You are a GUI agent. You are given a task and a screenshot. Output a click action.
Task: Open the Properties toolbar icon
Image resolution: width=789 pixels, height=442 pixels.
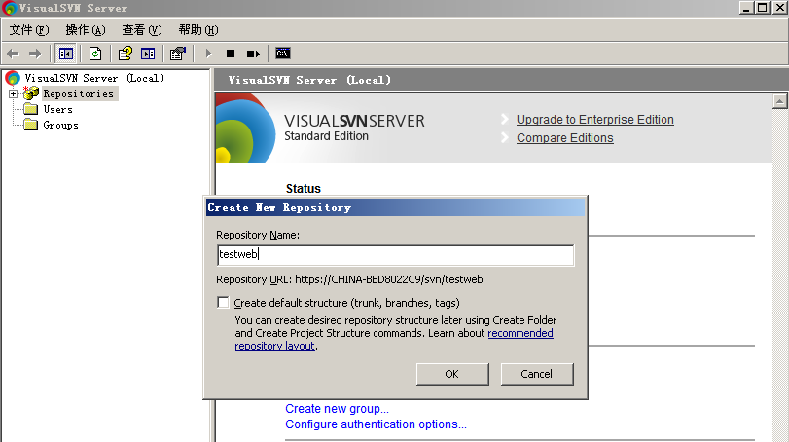point(178,54)
